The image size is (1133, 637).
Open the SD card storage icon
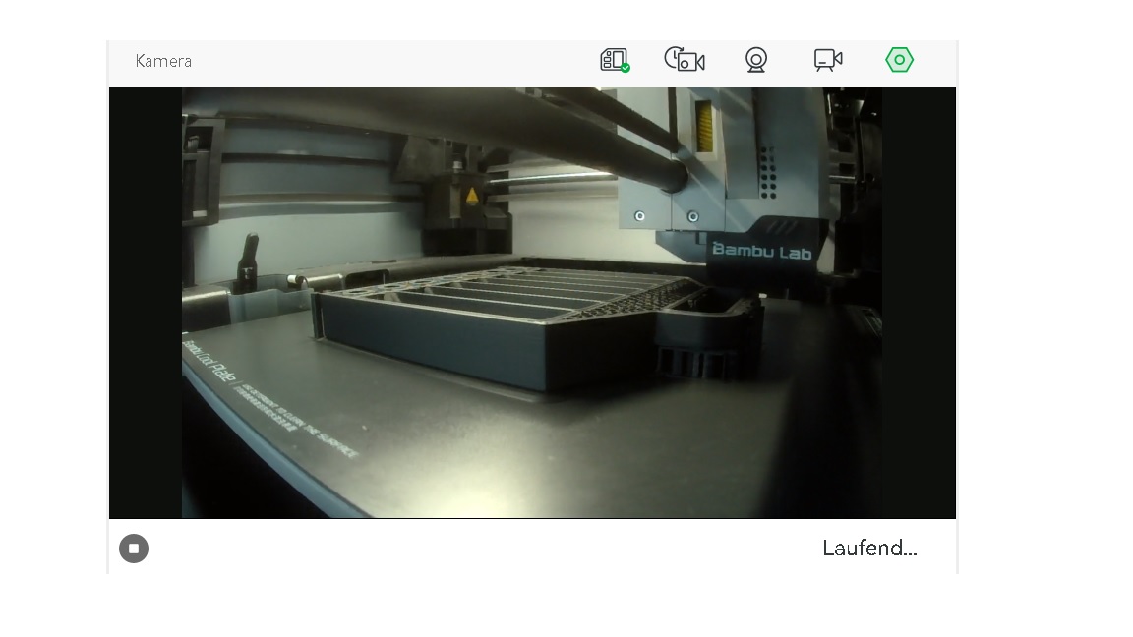tap(614, 60)
